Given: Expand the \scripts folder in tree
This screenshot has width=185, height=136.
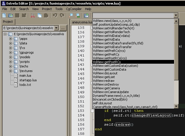Looking at the screenshot, I should point(11,62).
